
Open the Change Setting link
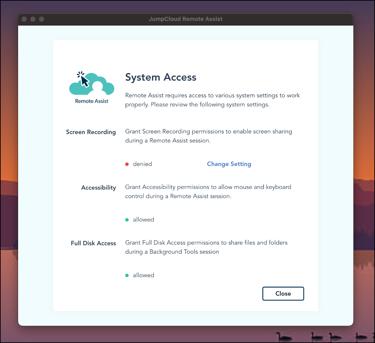click(x=229, y=164)
